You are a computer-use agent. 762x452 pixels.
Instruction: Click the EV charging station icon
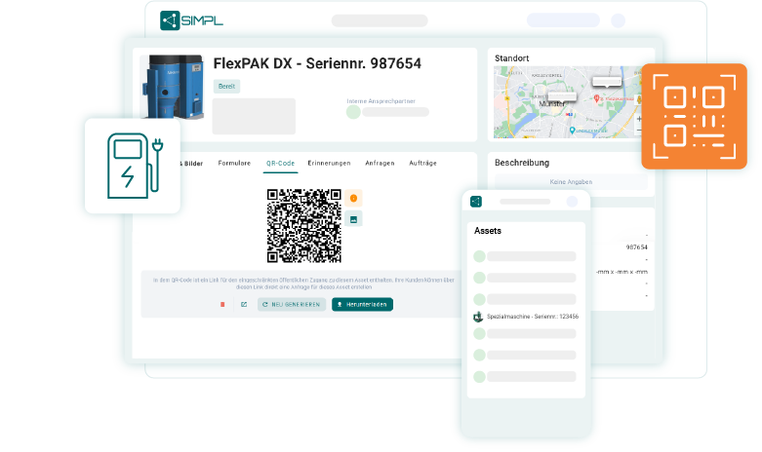pos(133,165)
